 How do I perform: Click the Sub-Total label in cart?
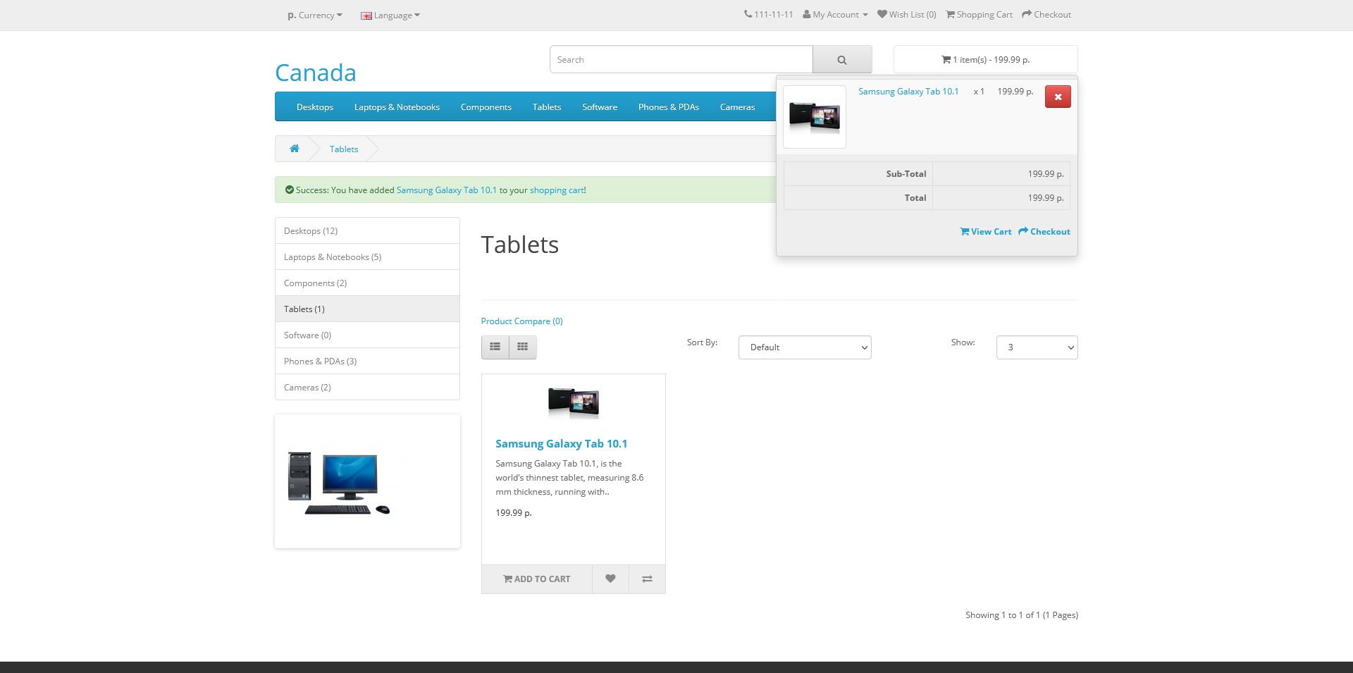click(906, 174)
